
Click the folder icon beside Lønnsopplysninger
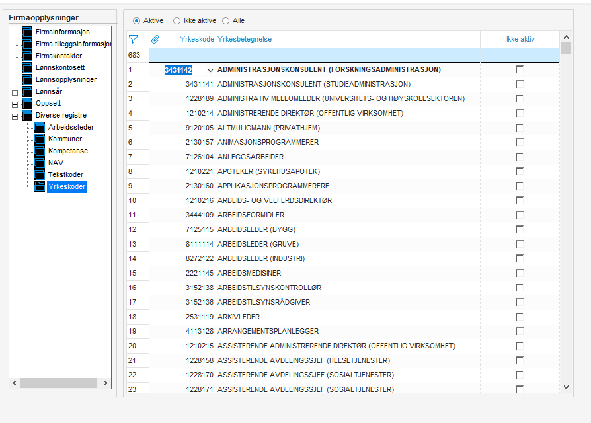coord(27,79)
